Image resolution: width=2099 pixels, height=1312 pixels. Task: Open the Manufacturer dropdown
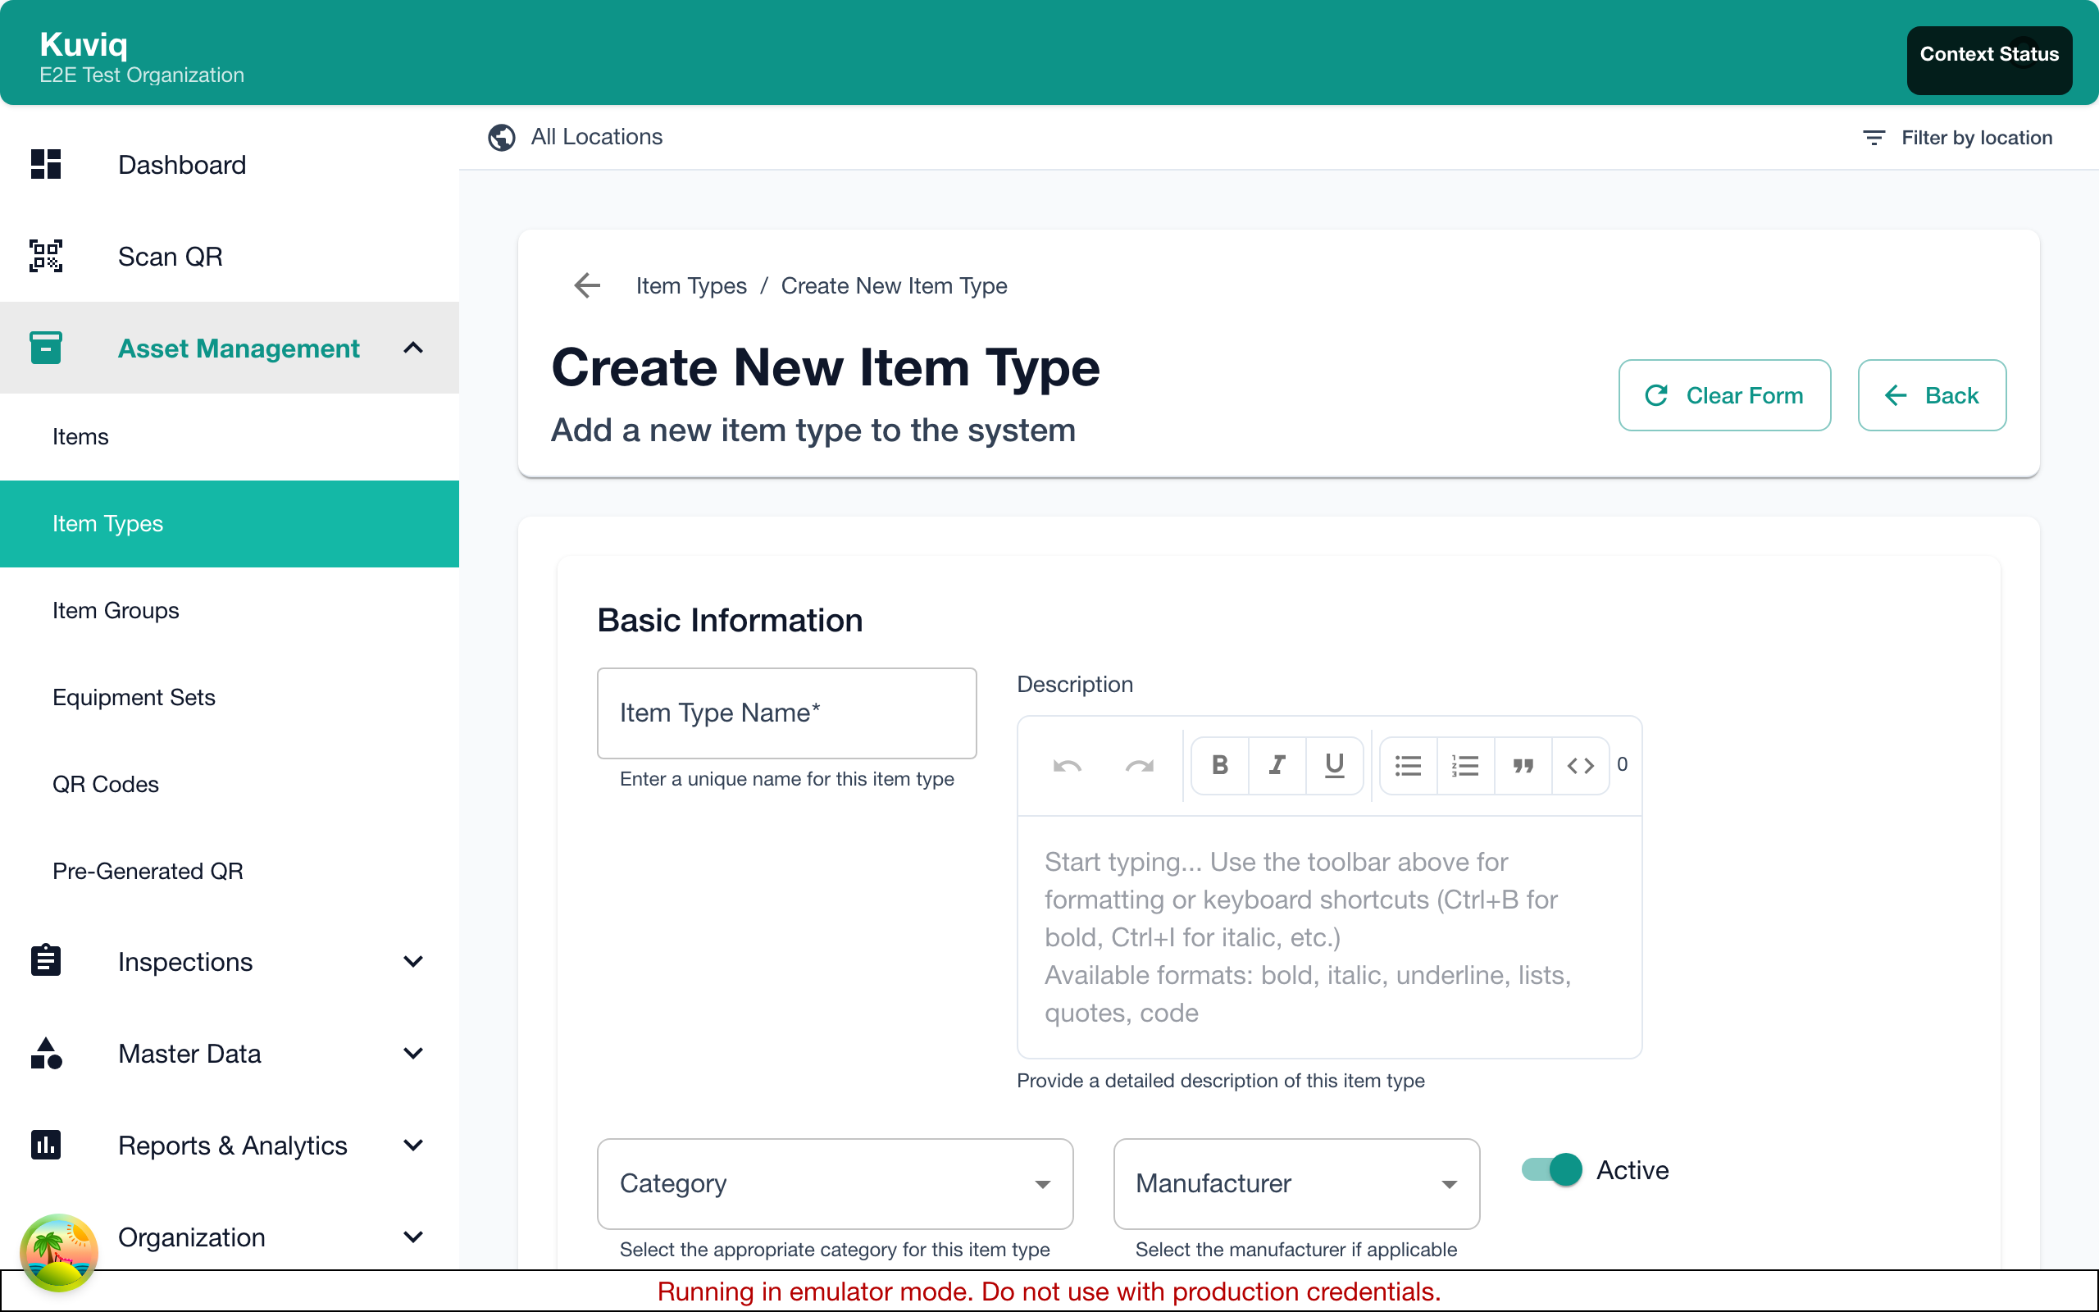[x=1295, y=1183]
